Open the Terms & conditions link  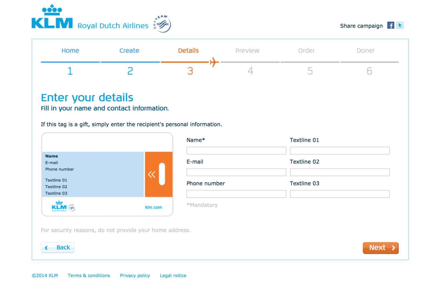pos(89,276)
